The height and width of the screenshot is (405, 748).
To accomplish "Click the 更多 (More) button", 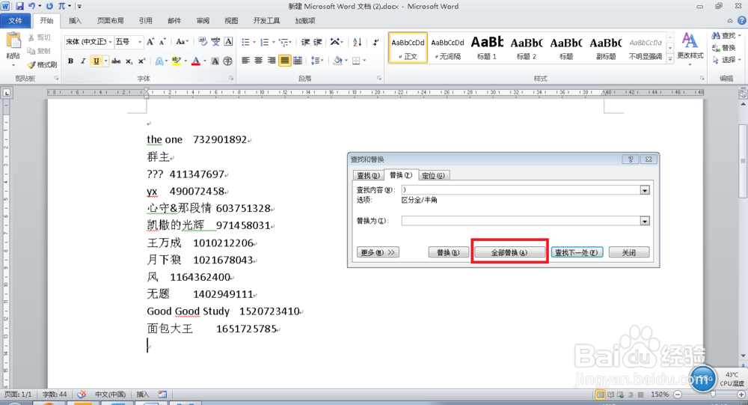I will click(378, 252).
